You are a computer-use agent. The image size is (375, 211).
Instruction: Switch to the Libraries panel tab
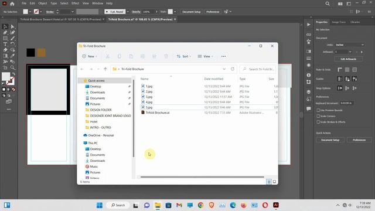[355, 22]
